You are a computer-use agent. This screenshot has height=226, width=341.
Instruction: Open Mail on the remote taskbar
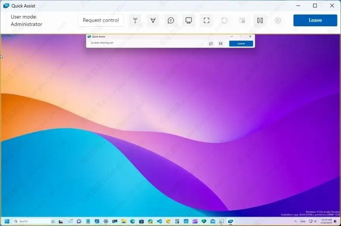(x=213, y=221)
